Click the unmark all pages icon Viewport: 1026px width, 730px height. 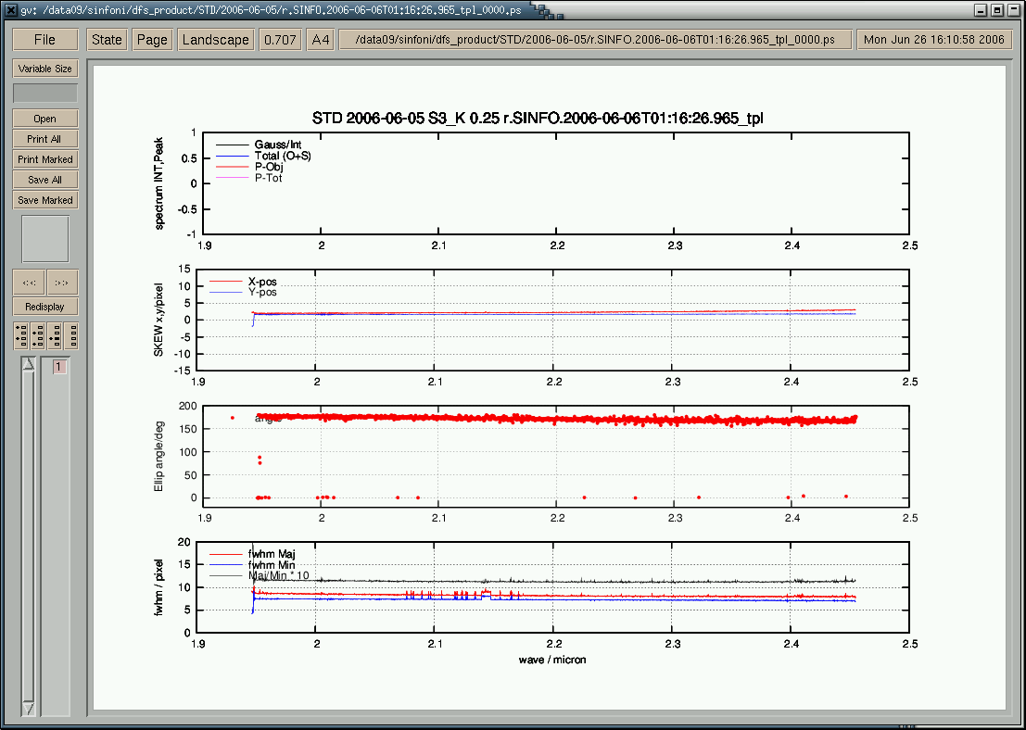pos(70,335)
